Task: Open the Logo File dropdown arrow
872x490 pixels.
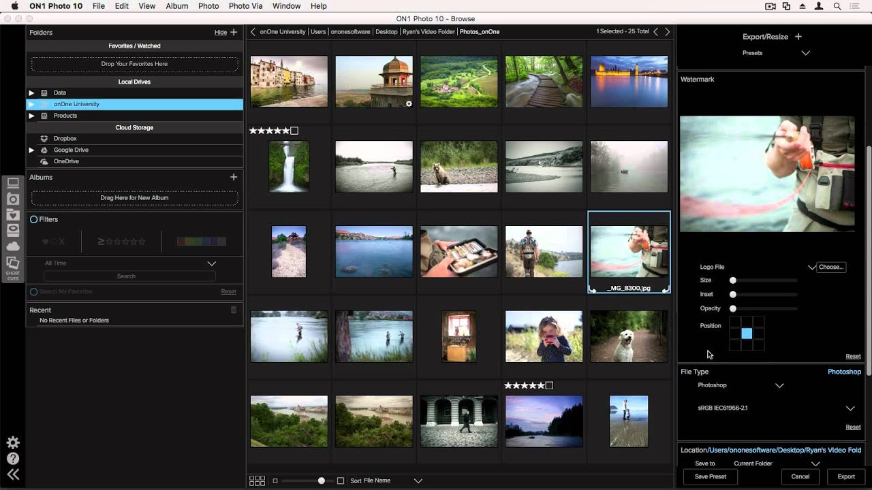Action: click(811, 267)
